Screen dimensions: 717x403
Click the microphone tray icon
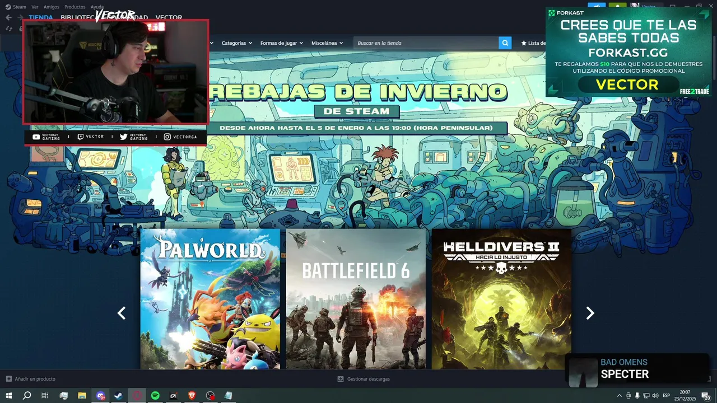[x=637, y=396]
